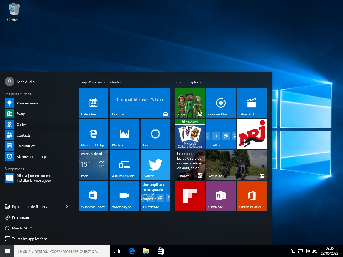Expand the Explorateur de fichiers jump list arrow
Screen dimensions: 343x257
tap(67, 206)
